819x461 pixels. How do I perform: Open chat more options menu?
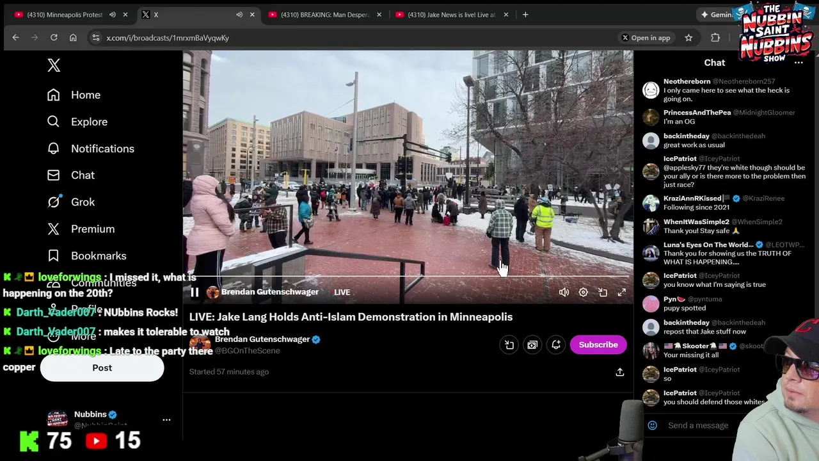pos(799,63)
